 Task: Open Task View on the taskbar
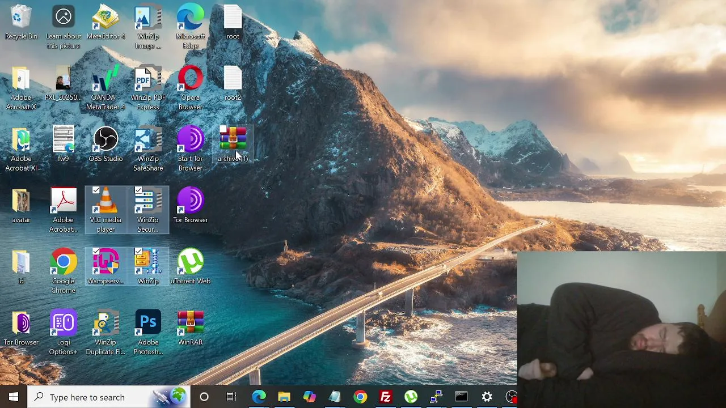point(231,397)
